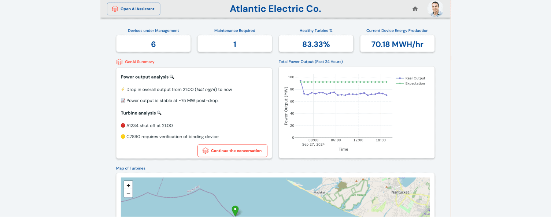Open the AI Assistant
Screen dimensions: 551x217
133,9
